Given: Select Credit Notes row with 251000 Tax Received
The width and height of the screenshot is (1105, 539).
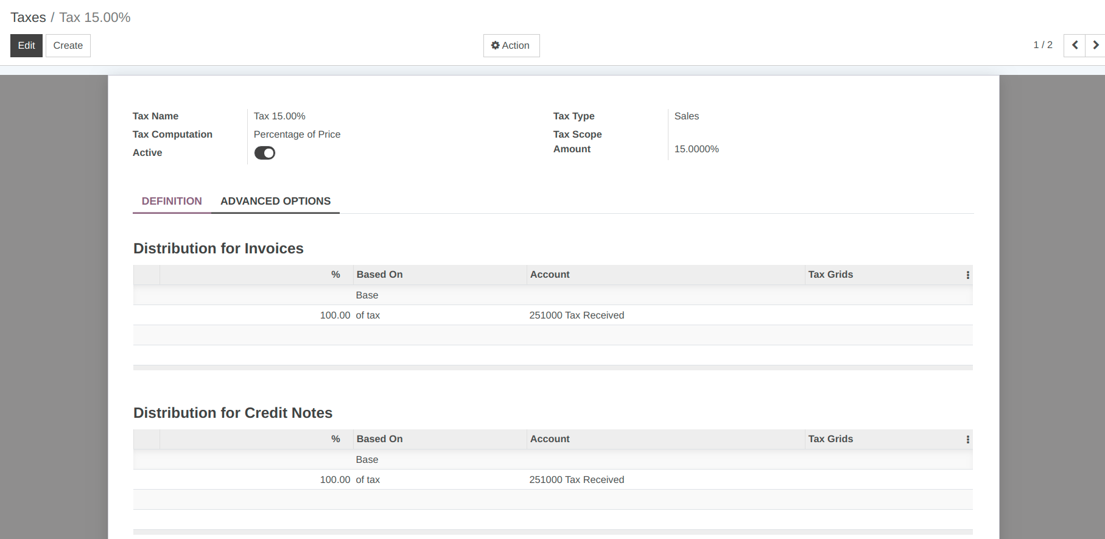Looking at the screenshot, I should (x=576, y=480).
